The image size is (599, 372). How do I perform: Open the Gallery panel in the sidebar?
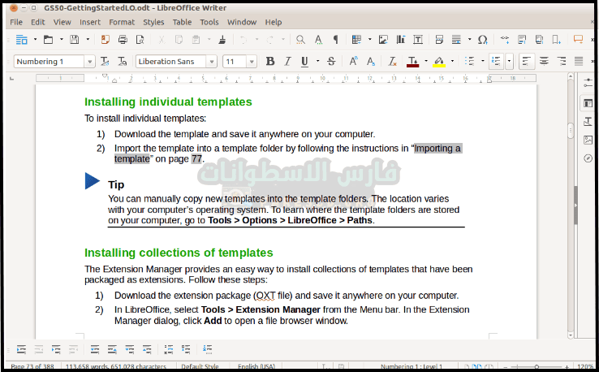point(588,140)
